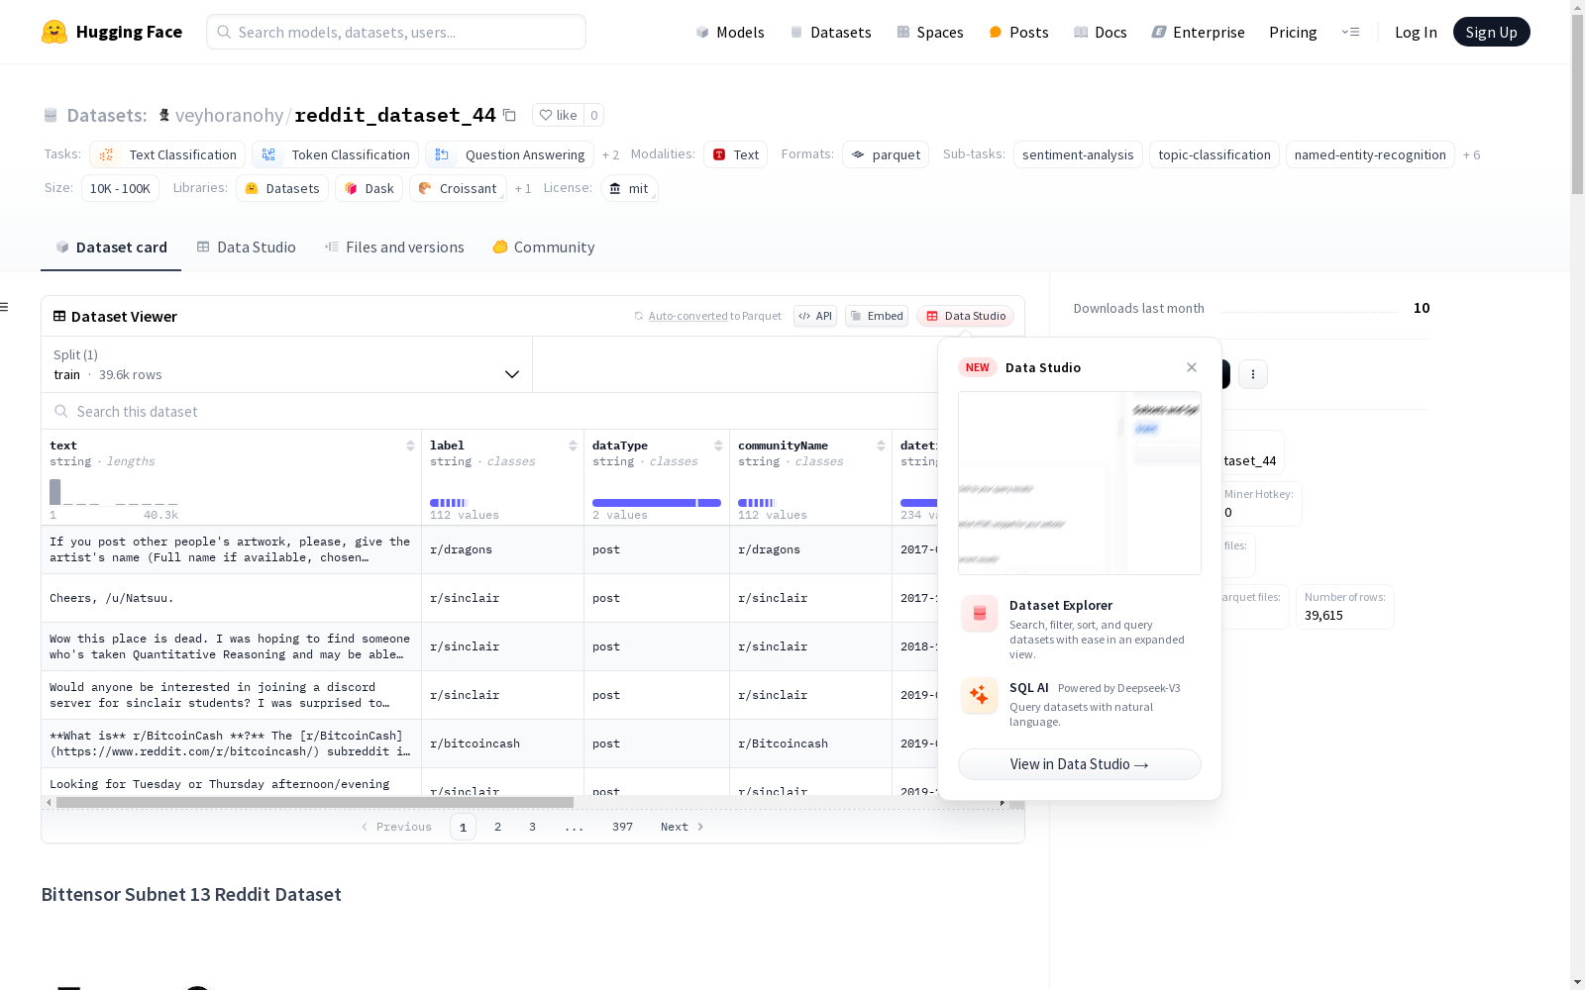Go to page 2 of the table
The width and height of the screenshot is (1585, 990).
click(x=497, y=827)
